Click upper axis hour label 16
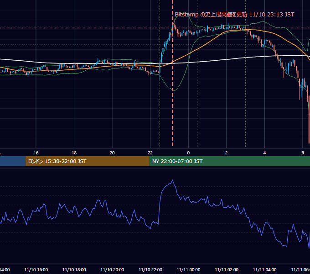 coord(36,153)
